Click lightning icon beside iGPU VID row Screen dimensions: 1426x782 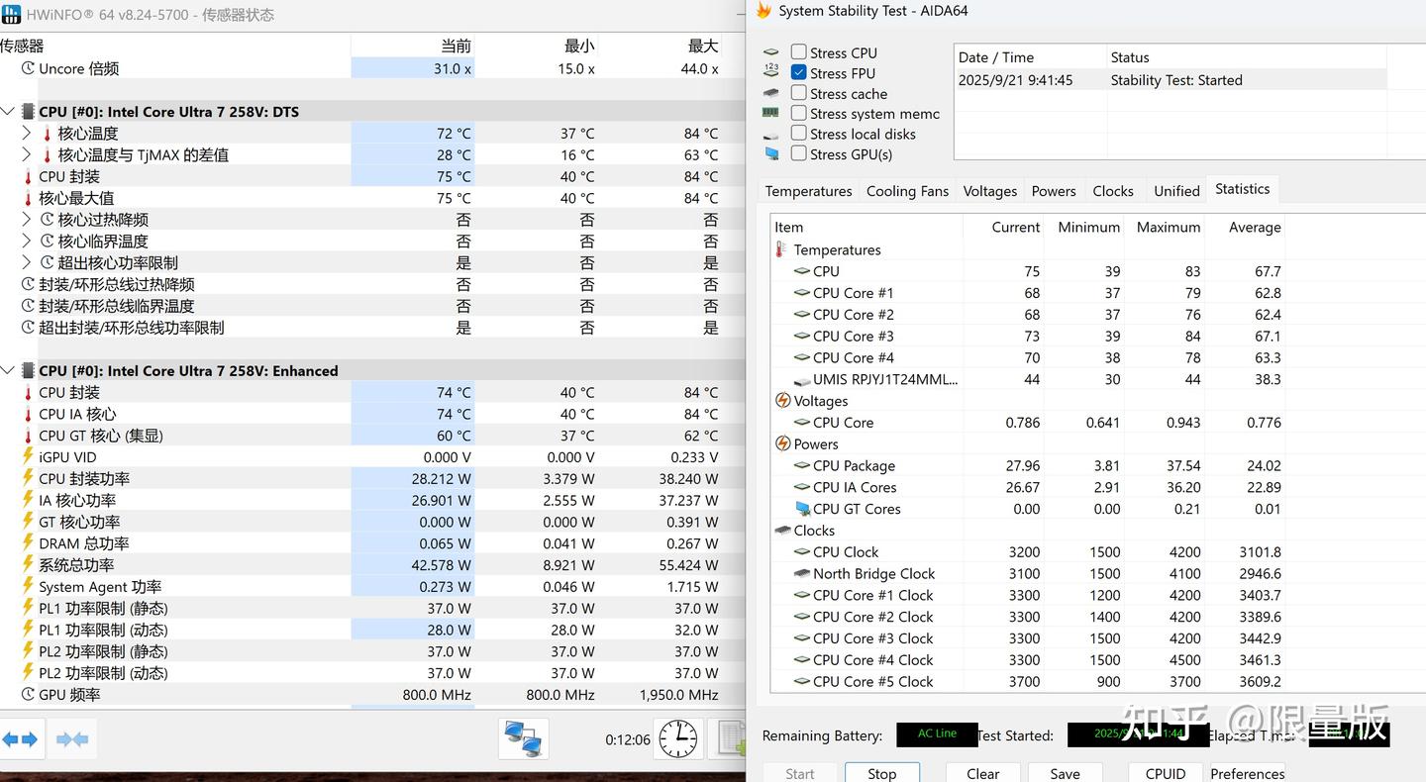(x=28, y=457)
